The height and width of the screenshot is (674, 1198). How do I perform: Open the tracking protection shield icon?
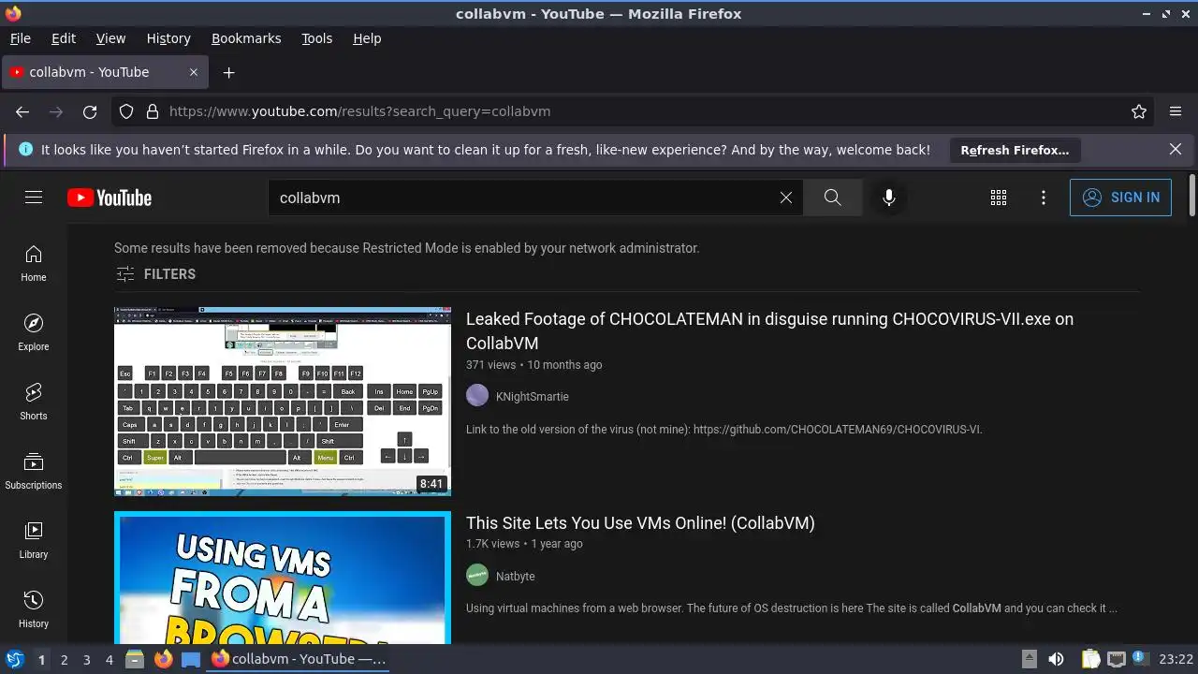point(126,111)
